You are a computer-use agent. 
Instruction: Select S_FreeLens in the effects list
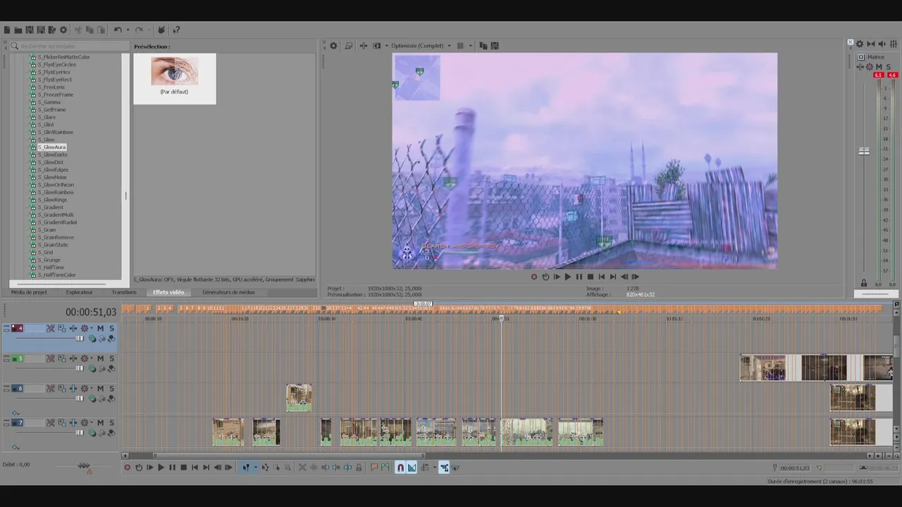pyautogui.click(x=52, y=87)
